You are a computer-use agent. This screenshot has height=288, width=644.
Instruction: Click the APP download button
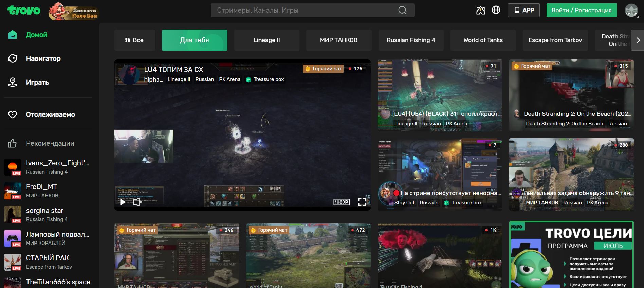pyautogui.click(x=524, y=10)
